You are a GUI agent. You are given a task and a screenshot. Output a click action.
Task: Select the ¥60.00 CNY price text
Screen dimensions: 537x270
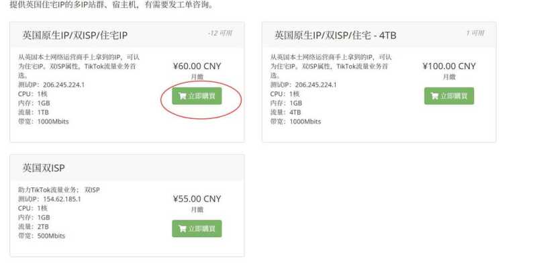tap(197, 66)
